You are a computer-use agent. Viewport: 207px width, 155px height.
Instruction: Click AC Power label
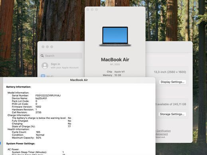pyautogui.click(x=13, y=149)
